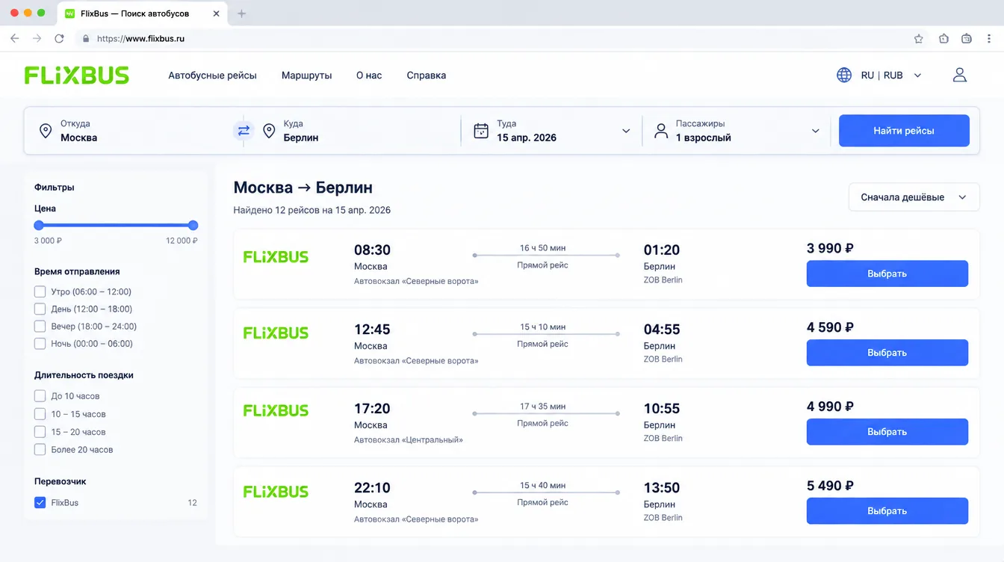1004x562 pixels.
Task: Open the Справка menu item
Action: [x=427, y=75]
